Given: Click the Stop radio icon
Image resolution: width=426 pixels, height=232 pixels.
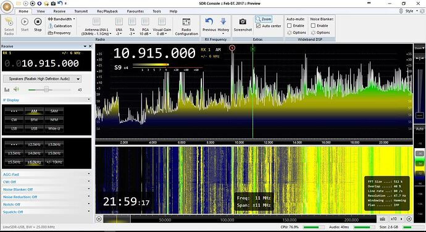Looking at the screenshot, I should pos(38,22).
